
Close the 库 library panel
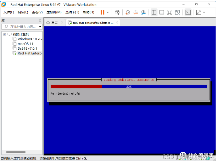pyautogui.click(x=40, y=20)
